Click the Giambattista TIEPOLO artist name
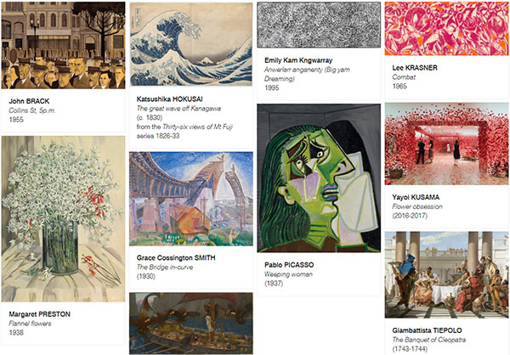Image resolution: width=510 pixels, height=355 pixels. tap(427, 330)
